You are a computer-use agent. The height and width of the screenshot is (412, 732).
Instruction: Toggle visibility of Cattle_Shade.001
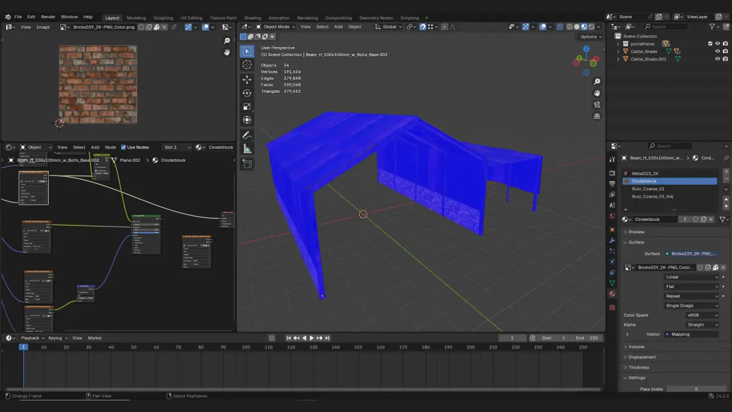[x=717, y=59]
